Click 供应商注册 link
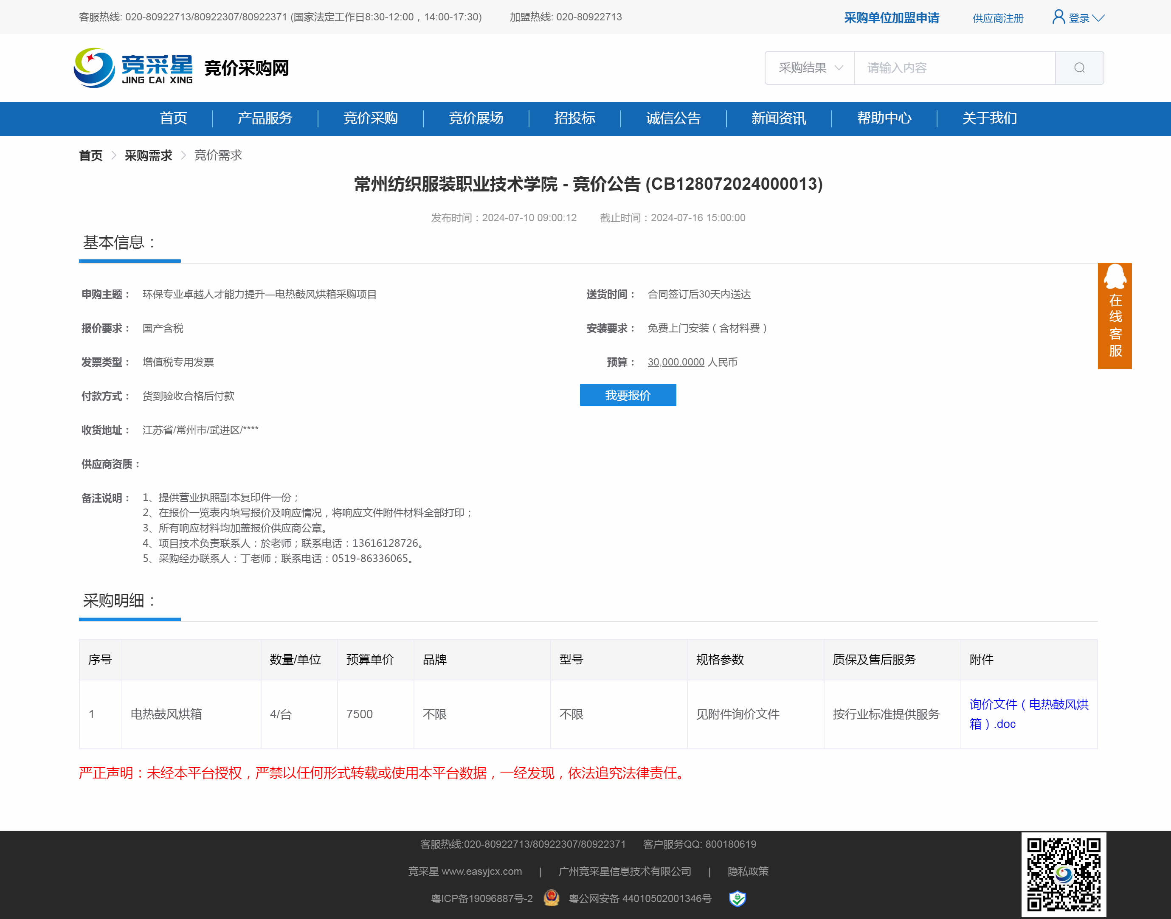This screenshot has height=919, width=1171. tap(998, 18)
